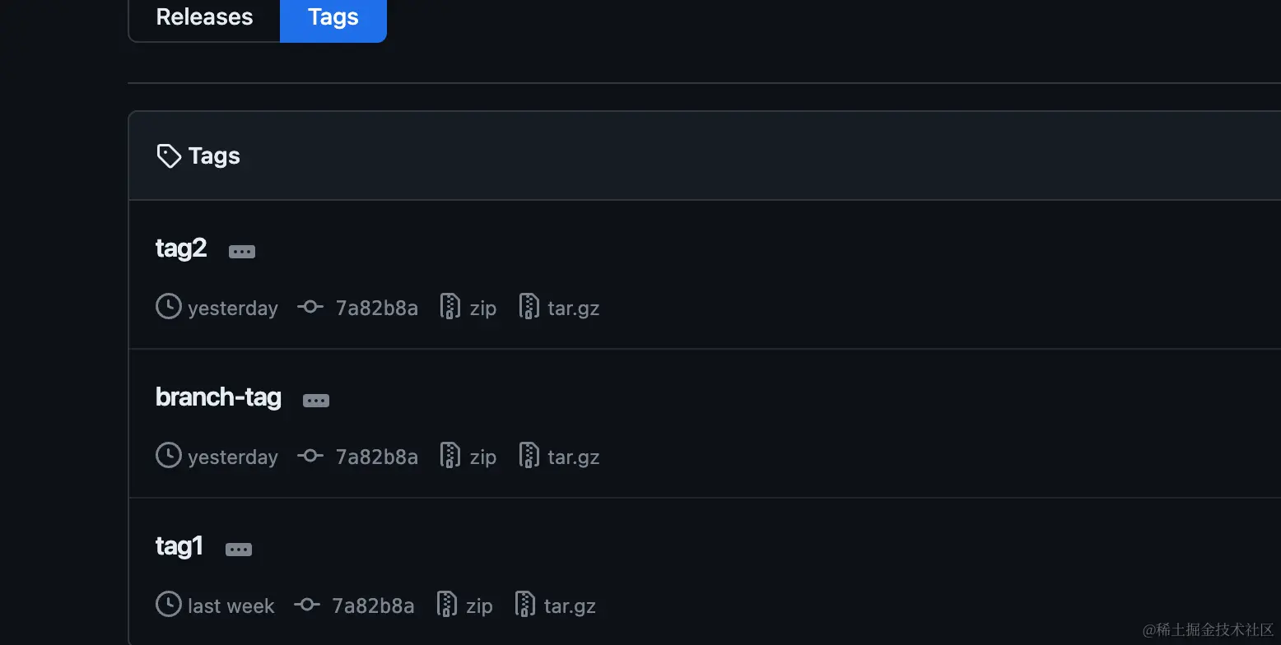Expand the tag2 ellipsis details

(242, 252)
